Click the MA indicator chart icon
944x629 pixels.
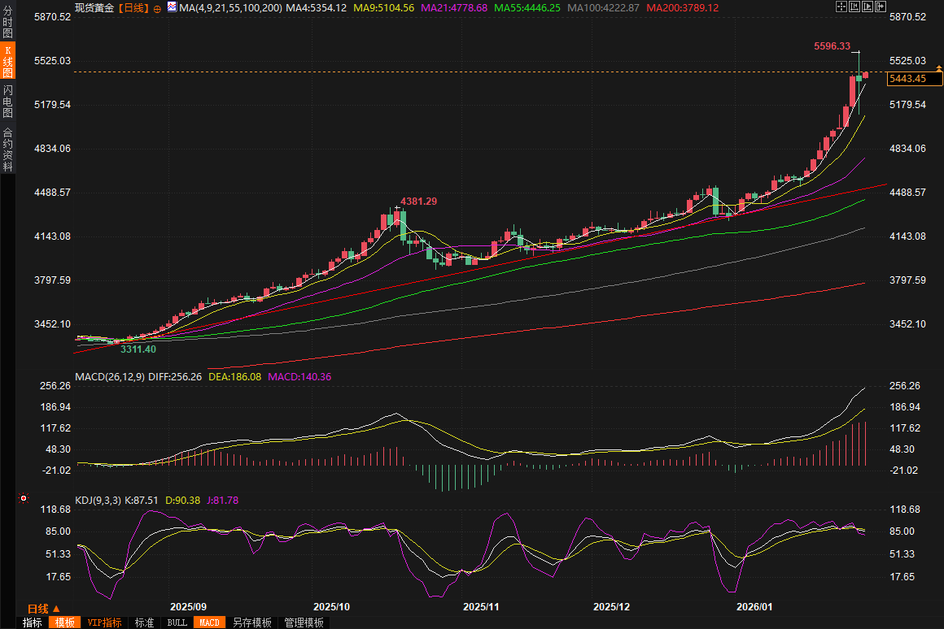coord(172,7)
